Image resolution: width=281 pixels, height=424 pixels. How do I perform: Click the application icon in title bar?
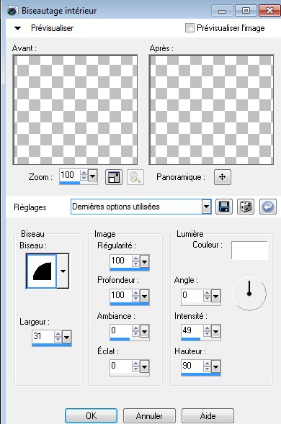13,11
